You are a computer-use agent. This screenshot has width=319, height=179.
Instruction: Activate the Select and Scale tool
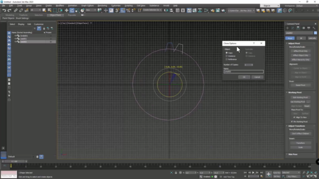coord(77,10)
